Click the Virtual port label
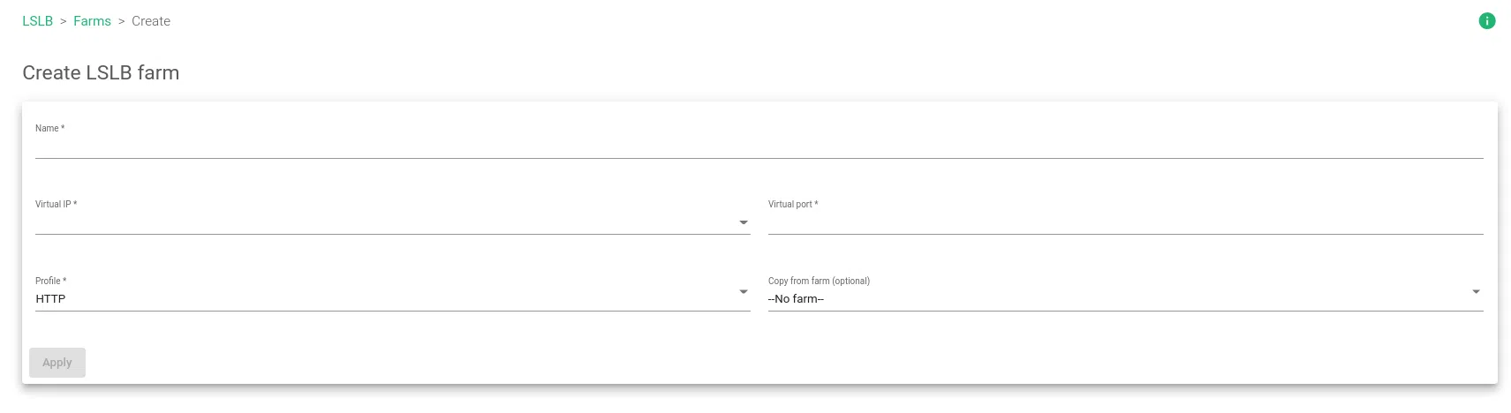 point(792,205)
